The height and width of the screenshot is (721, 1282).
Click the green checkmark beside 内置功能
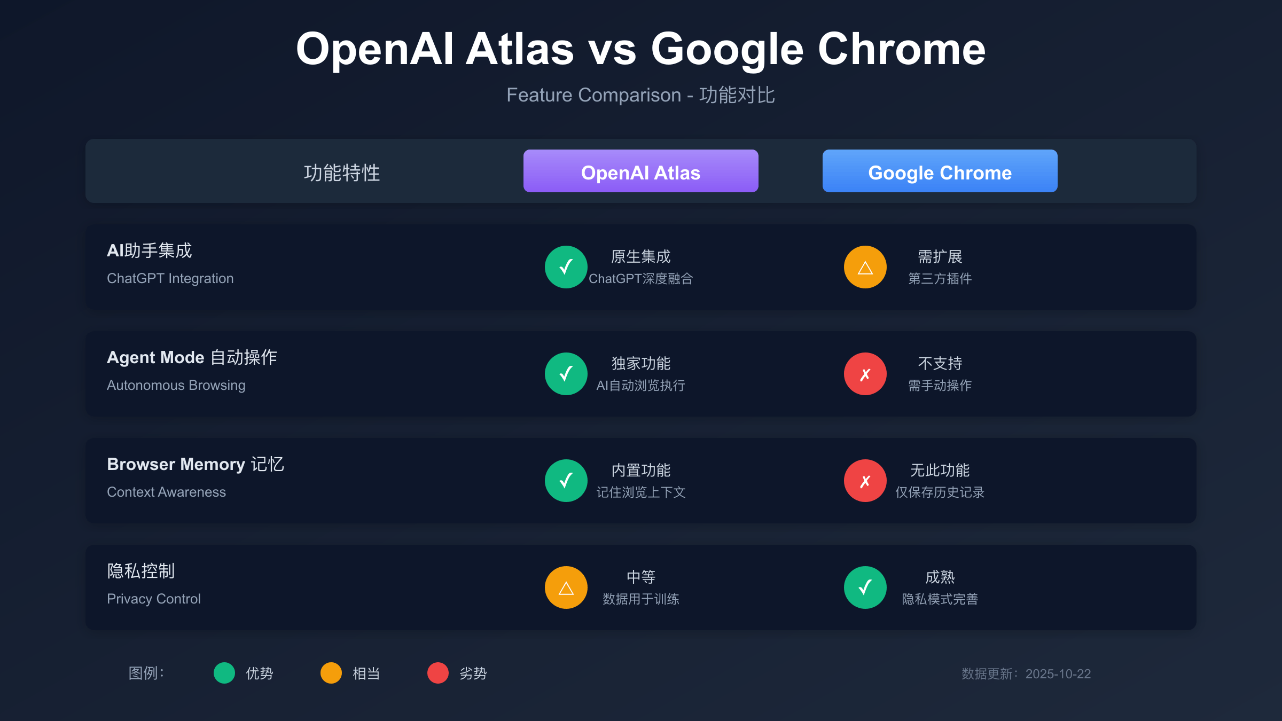click(566, 481)
